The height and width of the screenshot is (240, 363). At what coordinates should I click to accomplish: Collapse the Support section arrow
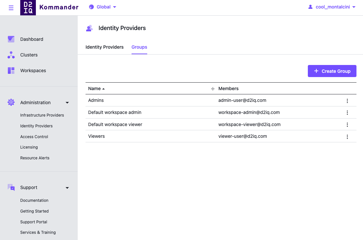[67, 188]
